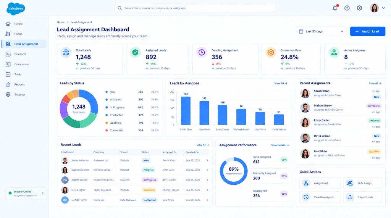
Task: Click the Salesforce cloud logo
Action: (16, 8)
